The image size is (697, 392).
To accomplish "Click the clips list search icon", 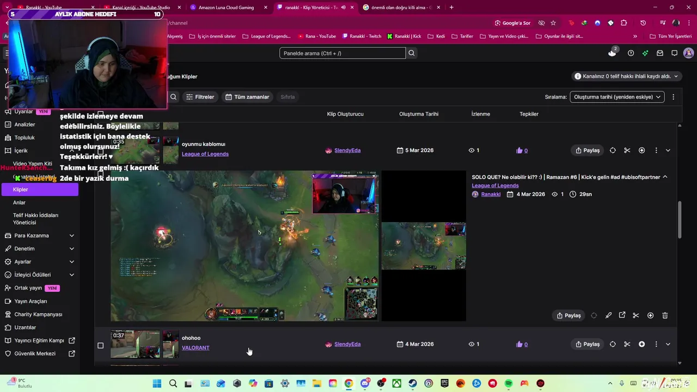I will [x=173, y=97].
